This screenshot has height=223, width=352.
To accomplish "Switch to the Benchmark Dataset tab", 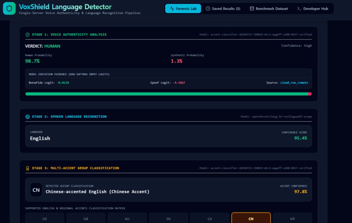I will 269,9.
